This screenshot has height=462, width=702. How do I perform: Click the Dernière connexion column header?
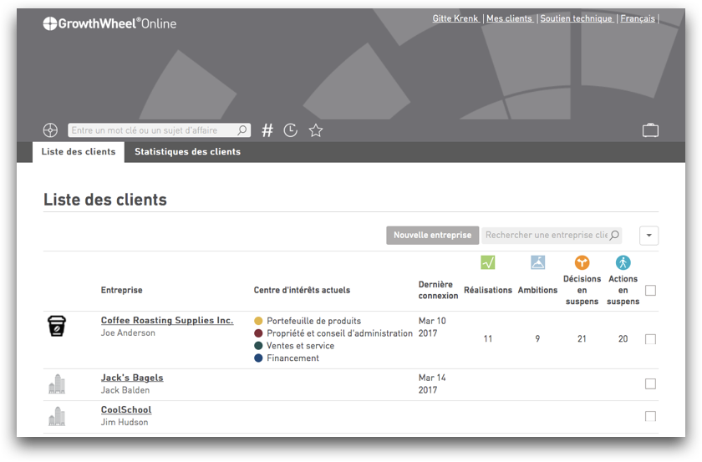pos(438,290)
